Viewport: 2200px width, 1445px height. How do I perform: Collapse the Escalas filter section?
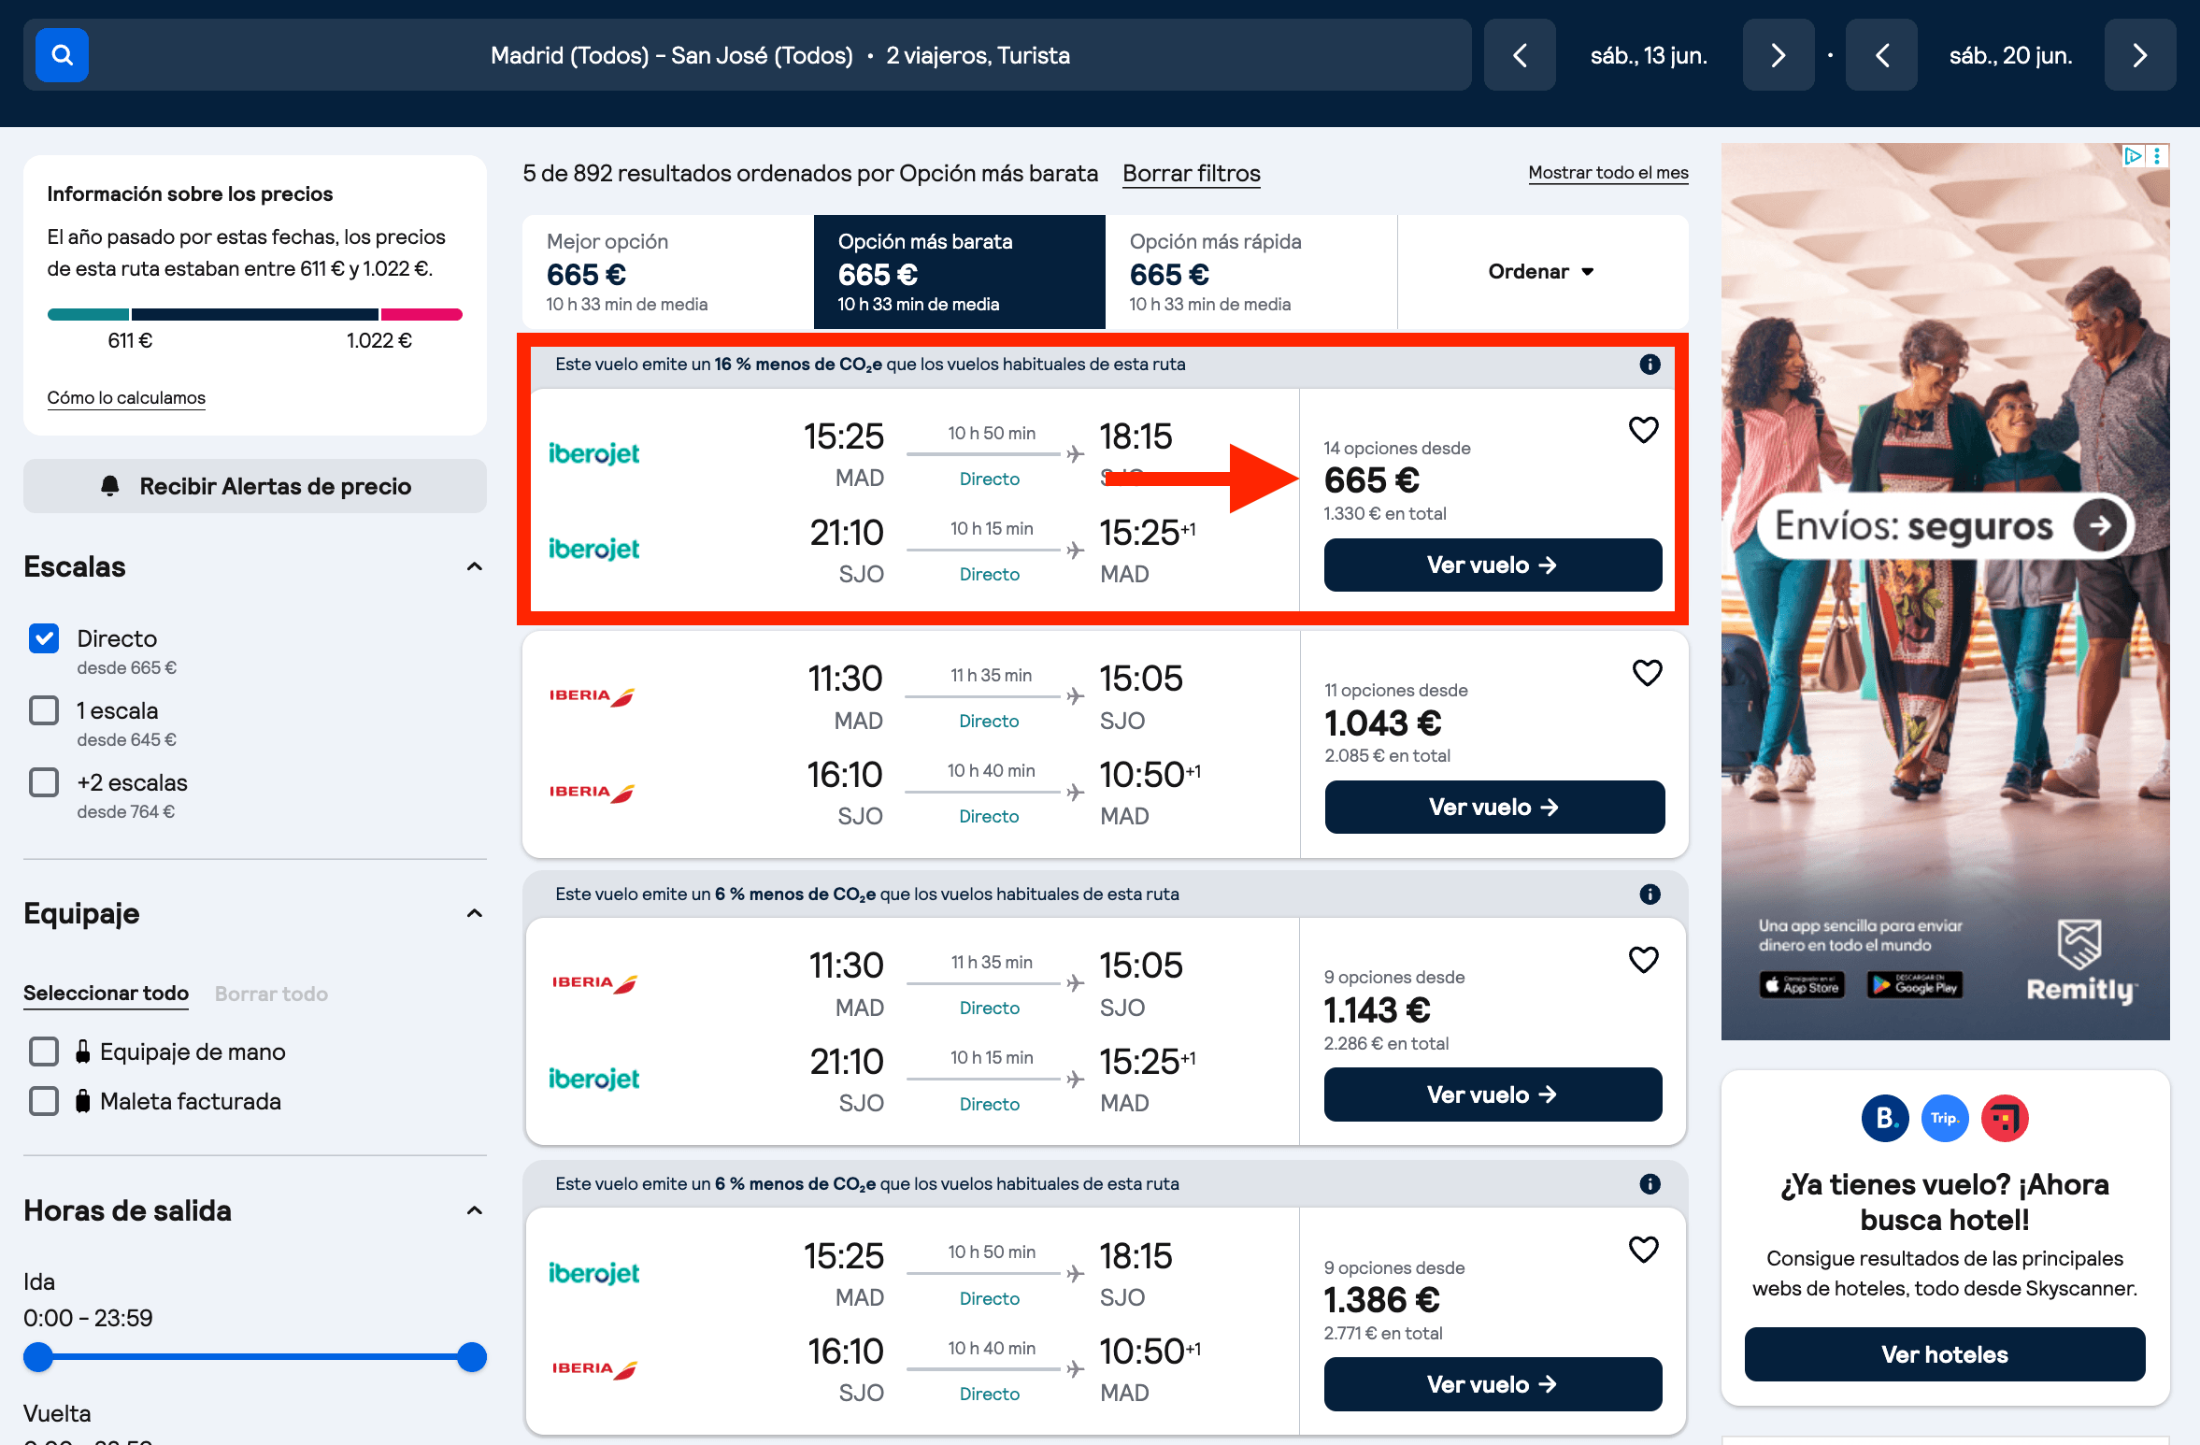coord(475,566)
